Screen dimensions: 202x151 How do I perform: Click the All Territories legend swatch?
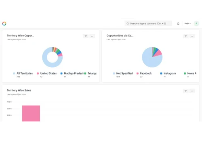(x=14, y=73)
